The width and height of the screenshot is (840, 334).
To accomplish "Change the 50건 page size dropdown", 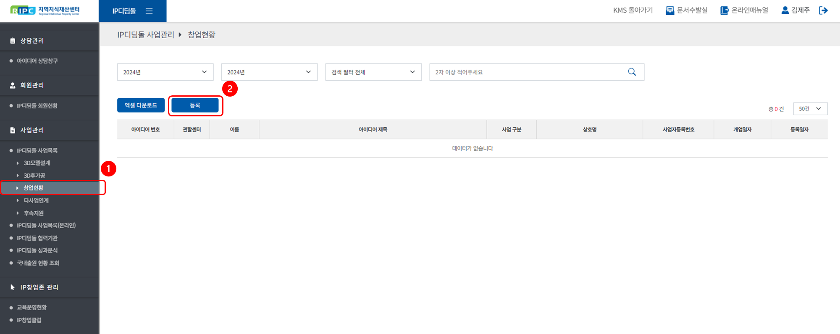I will click(810, 109).
